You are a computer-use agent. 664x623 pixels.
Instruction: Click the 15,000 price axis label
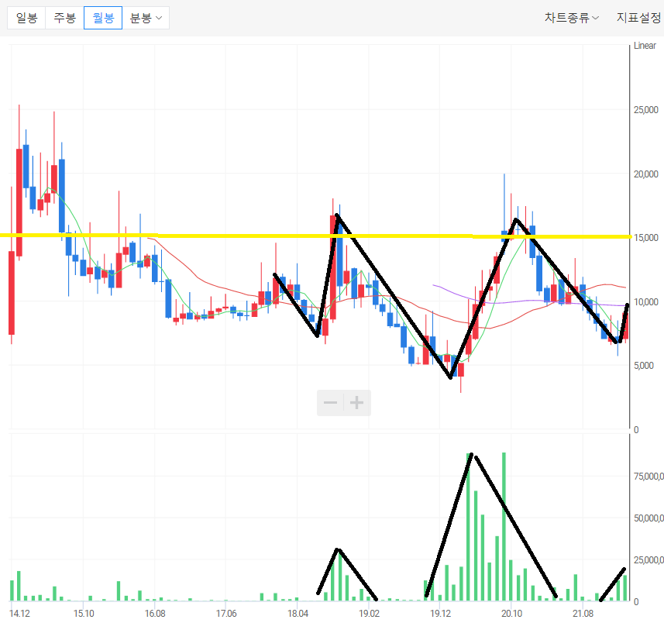pos(645,238)
